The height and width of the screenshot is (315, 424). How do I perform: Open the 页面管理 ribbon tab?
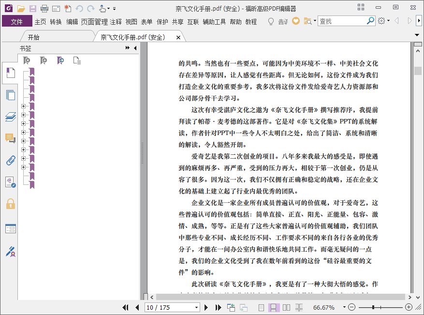(x=94, y=22)
